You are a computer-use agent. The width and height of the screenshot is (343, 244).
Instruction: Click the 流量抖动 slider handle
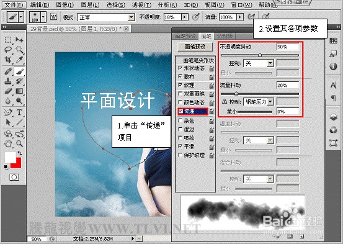coord(236,94)
